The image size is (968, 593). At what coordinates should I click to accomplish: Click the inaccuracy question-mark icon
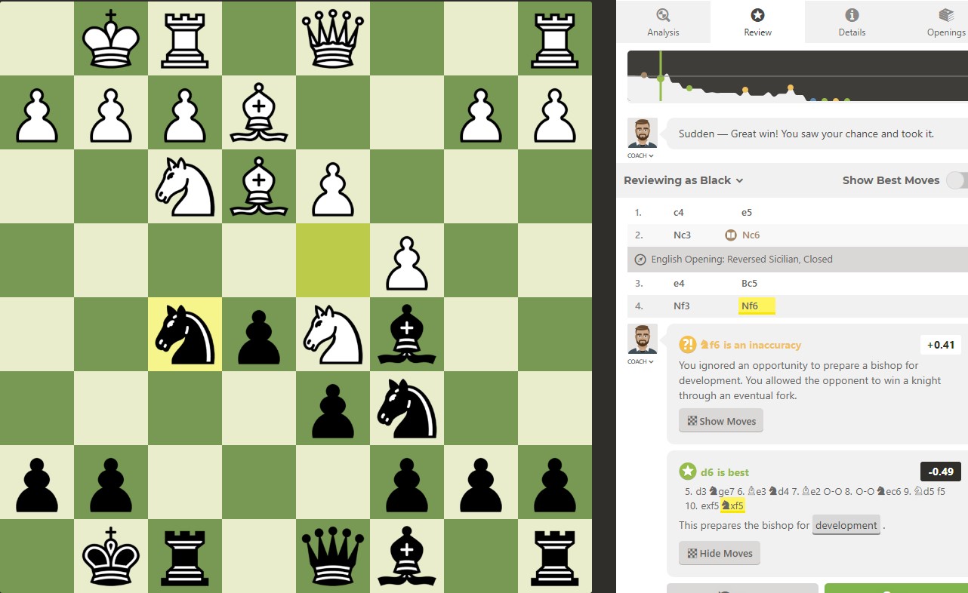click(x=687, y=345)
